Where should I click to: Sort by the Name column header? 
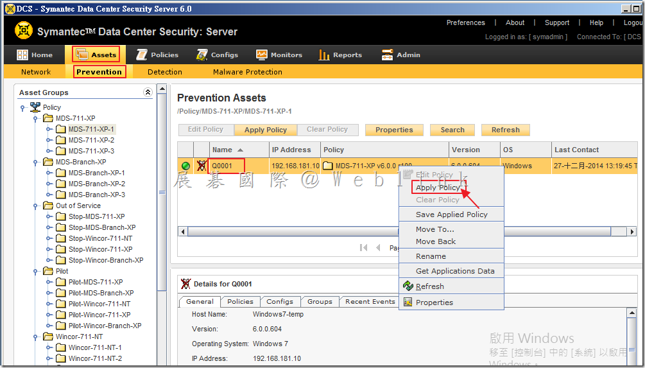click(x=239, y=150)
